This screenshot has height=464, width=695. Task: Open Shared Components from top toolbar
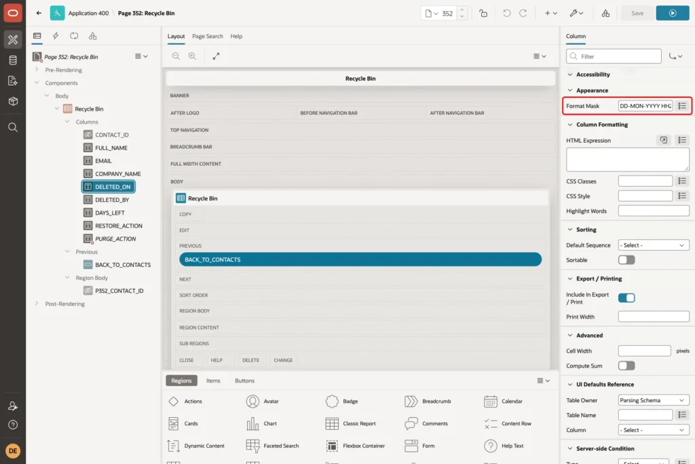(x=605, y=14)
